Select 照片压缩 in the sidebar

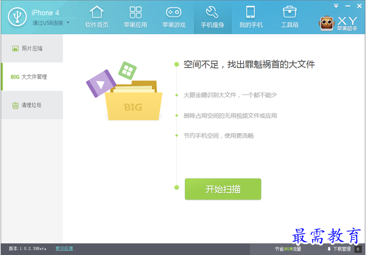[x=32, y=49]
